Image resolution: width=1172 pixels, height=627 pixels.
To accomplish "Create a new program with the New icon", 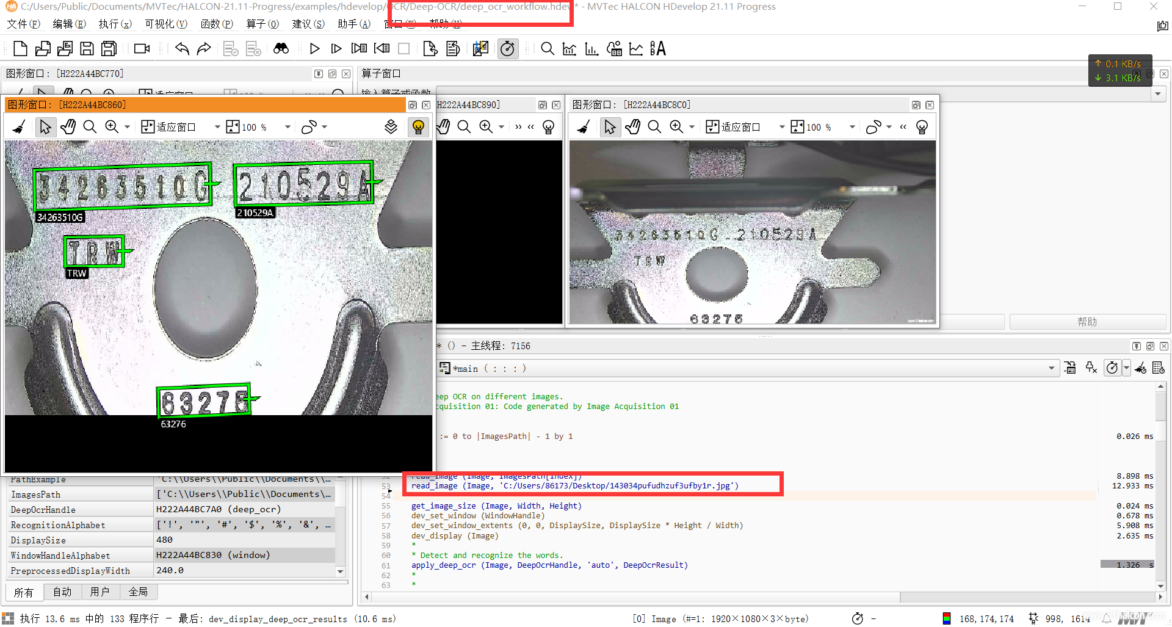I will pos(20,49).
